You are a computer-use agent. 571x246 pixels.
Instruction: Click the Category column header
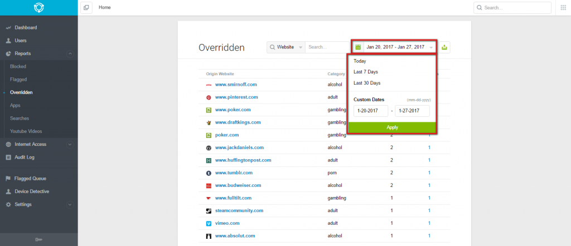336,74
